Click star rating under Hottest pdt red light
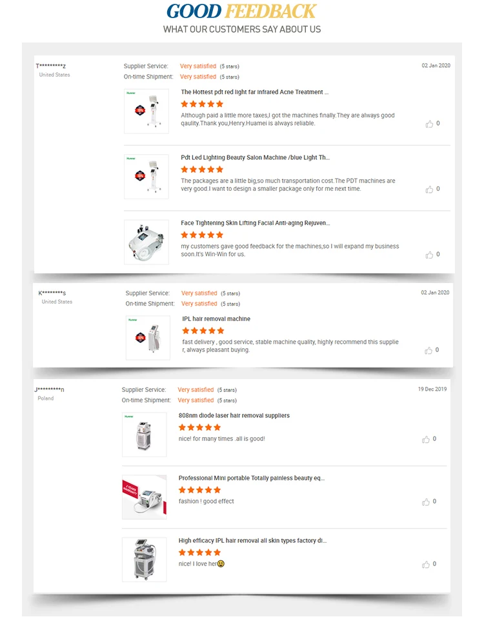The height and width of the screenshot is (617, 484). click(x=202, y=104)
